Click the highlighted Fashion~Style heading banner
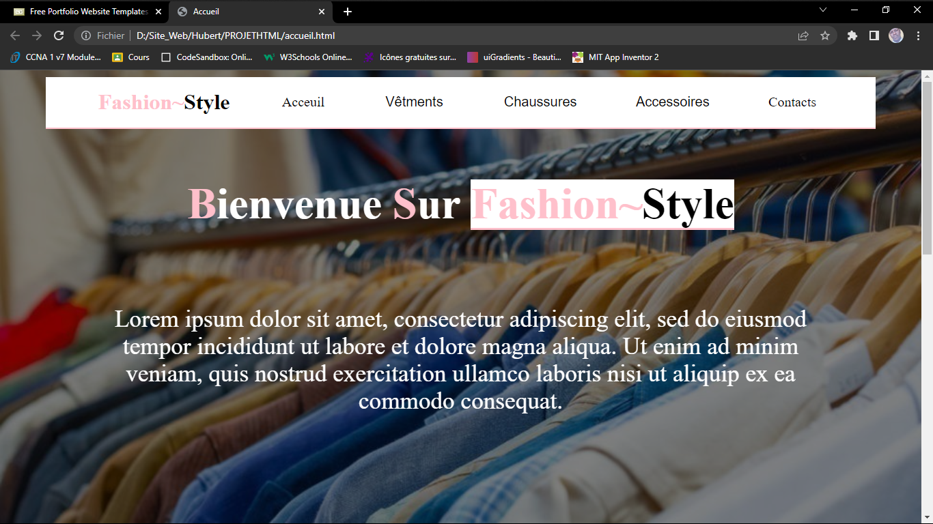This screenshot has height=524, width=933. coord(602,205)
